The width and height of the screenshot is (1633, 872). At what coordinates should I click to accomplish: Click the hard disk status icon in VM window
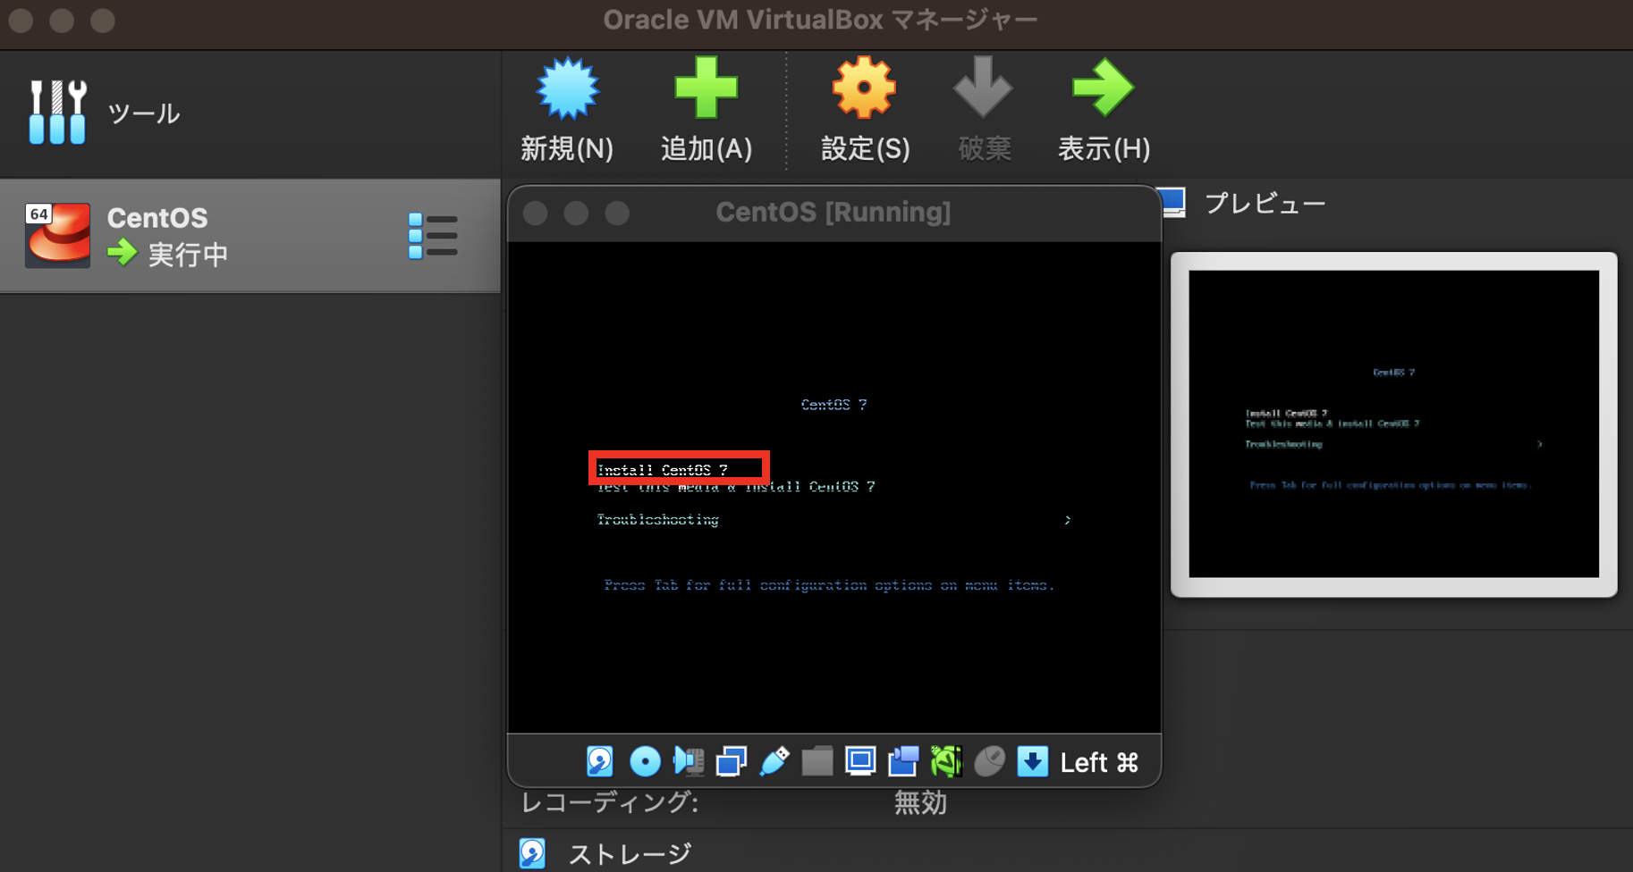[600, 761]
